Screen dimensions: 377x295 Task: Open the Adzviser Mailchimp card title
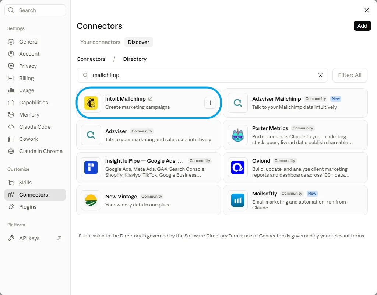(276, 99)
